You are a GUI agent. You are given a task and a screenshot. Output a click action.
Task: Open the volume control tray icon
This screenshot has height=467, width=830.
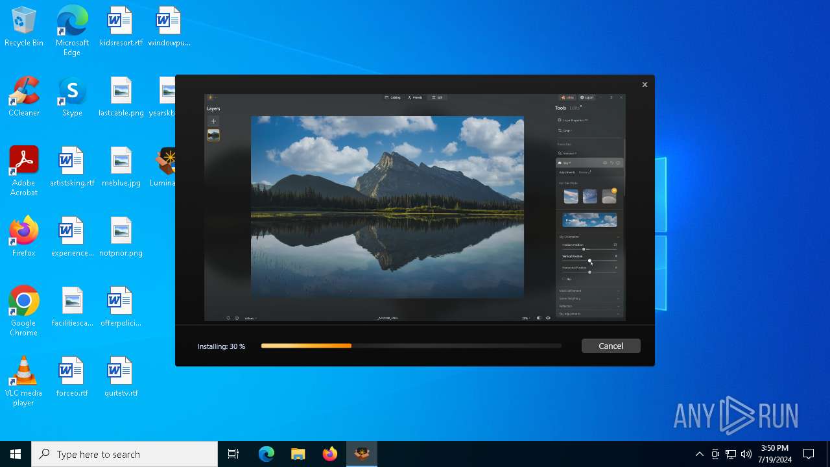[x=746, y=454]
